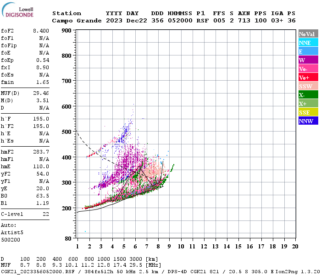
Task: Click the B1 value 1.19
Action: point(43,203)
